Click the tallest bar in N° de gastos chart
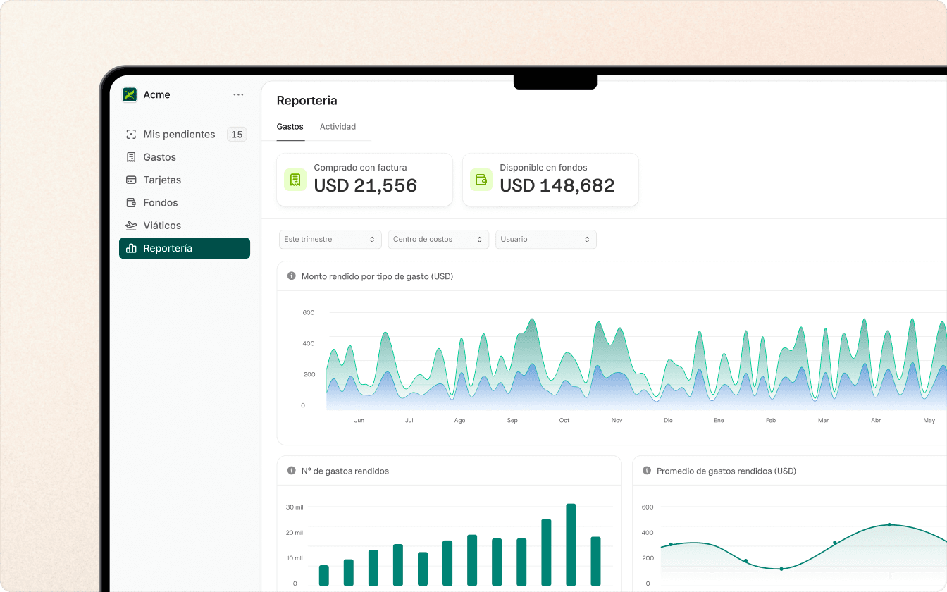 coord(571,545)
